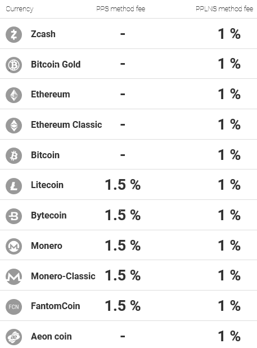
Task: Select FantomCoin's 1.5 % PPS fee
Action: click(x=123, y=306)
